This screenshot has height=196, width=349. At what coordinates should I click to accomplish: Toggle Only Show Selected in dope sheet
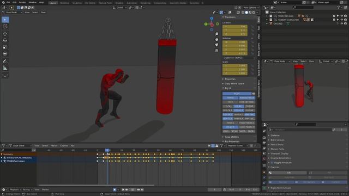tap(209, 146)
